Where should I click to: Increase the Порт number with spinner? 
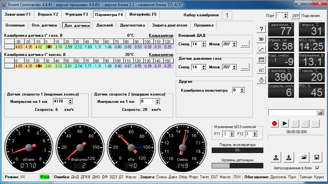coord(285,14)
